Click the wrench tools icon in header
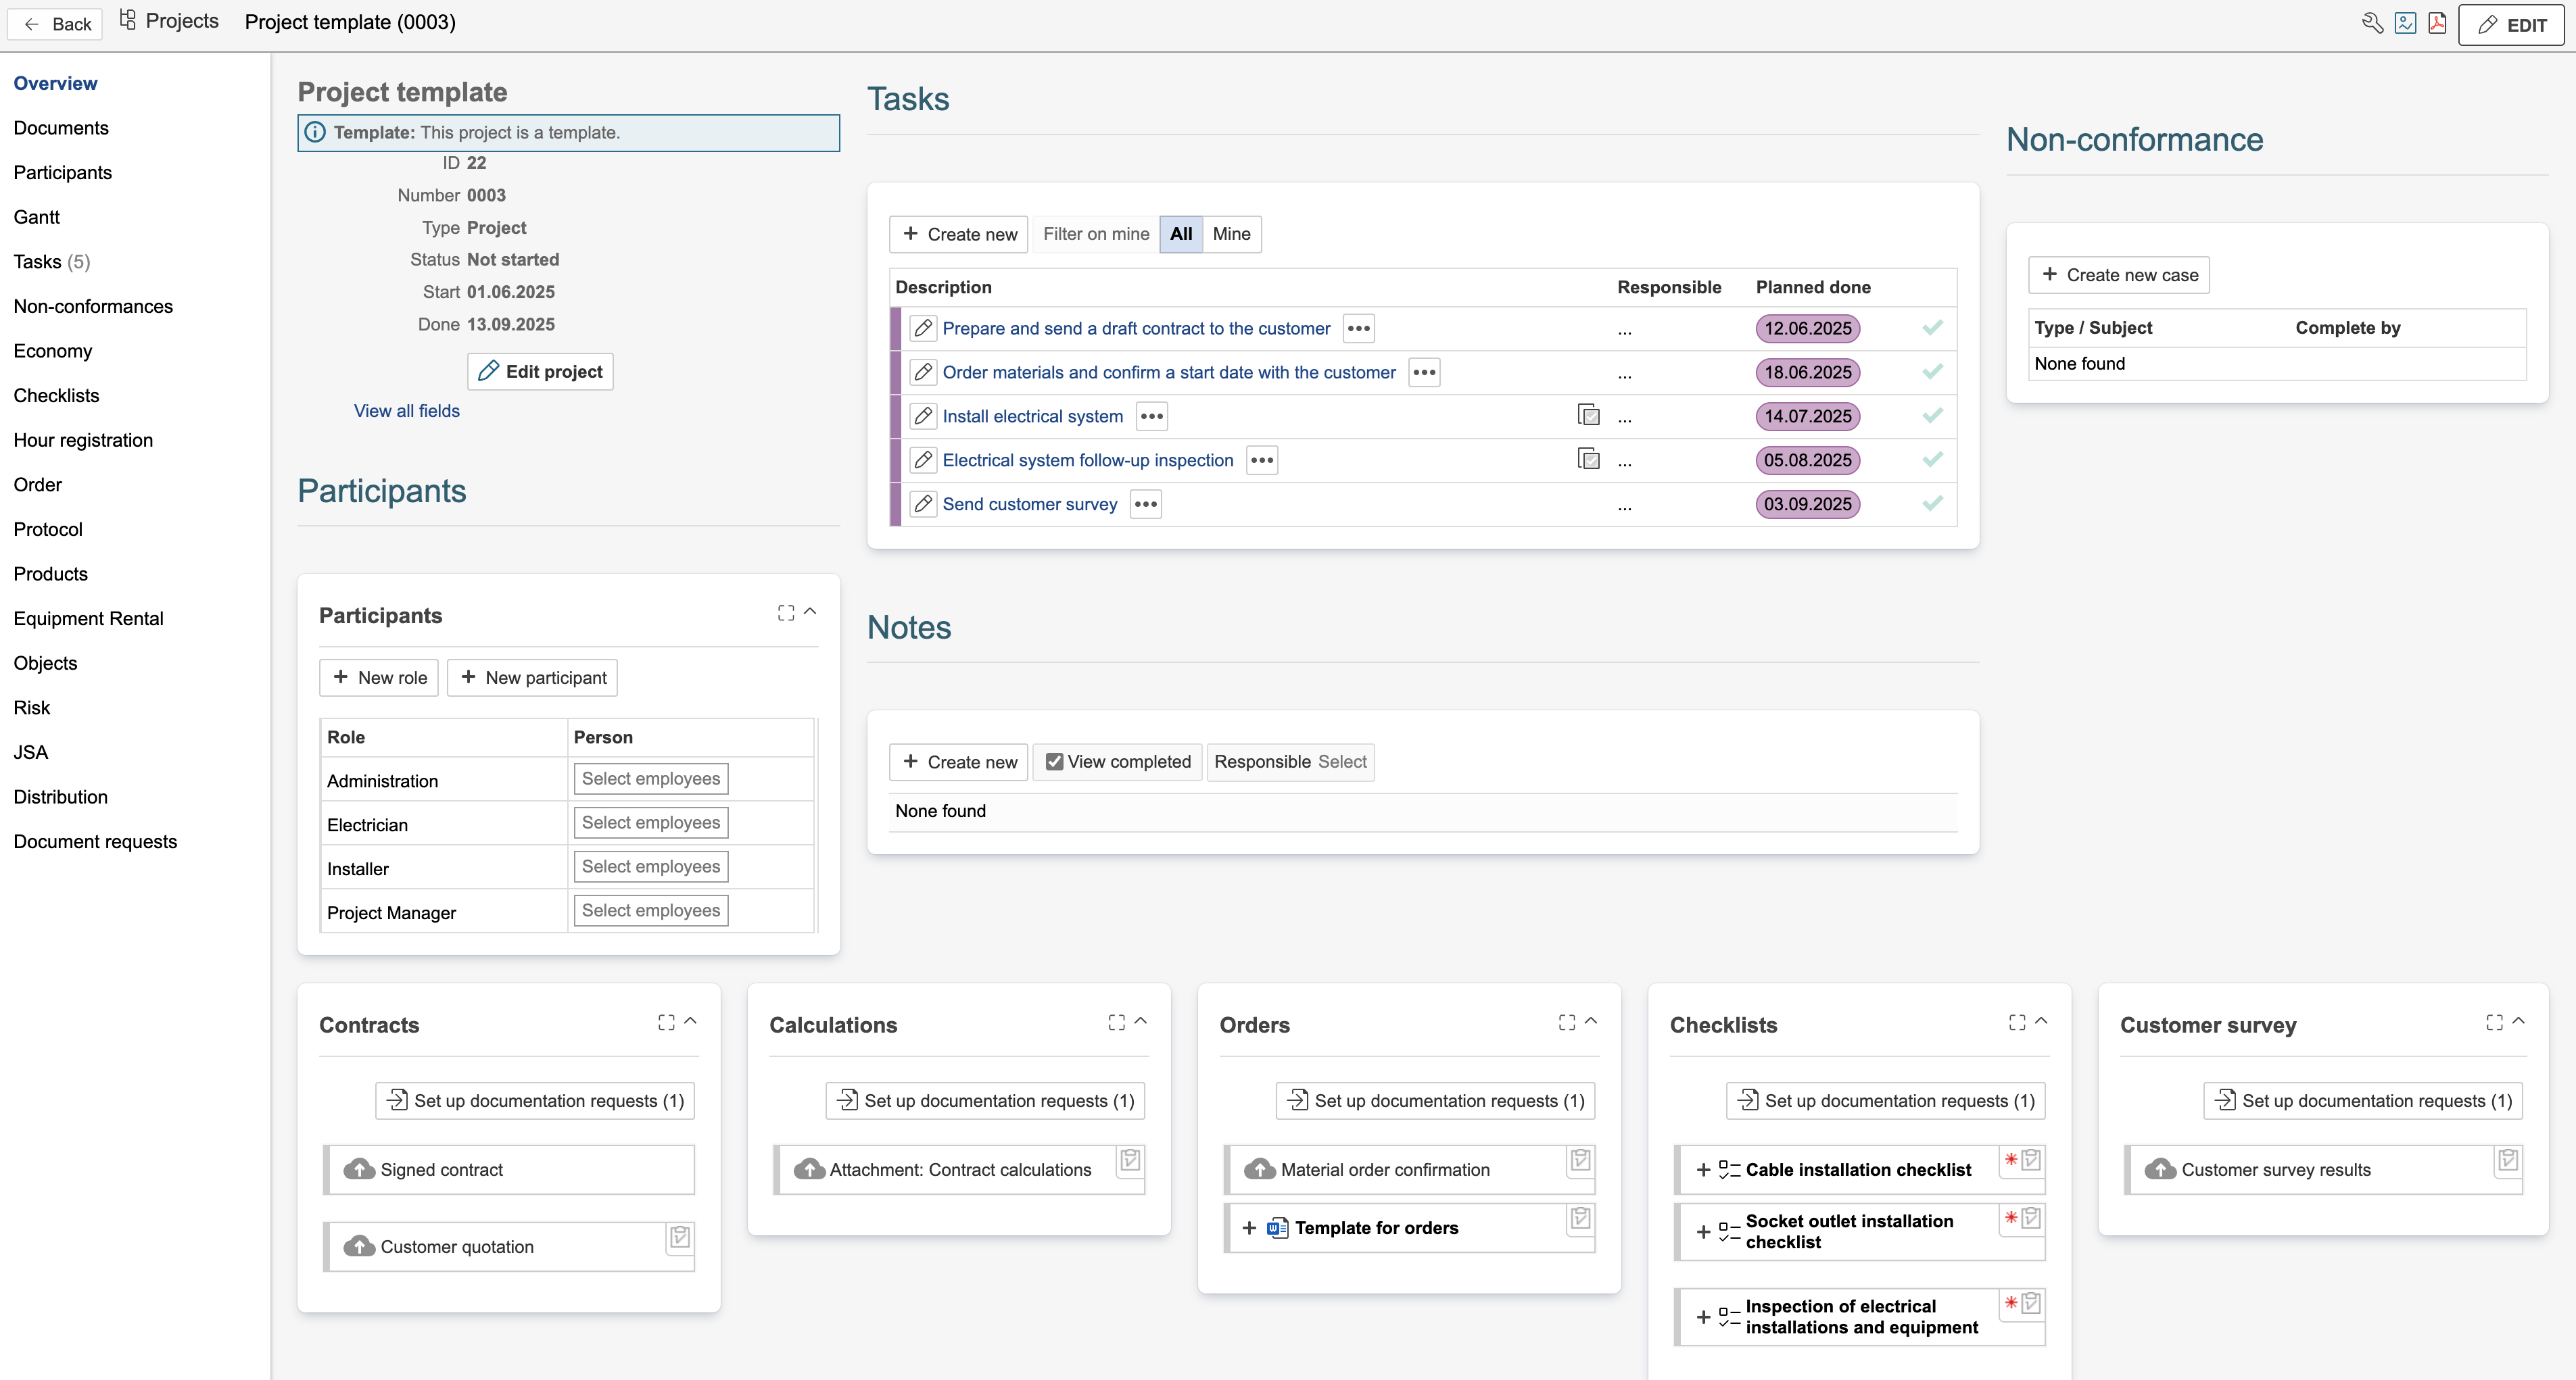Image resolution: width=2576 pixels, height=1380 pixels. 2372,23
